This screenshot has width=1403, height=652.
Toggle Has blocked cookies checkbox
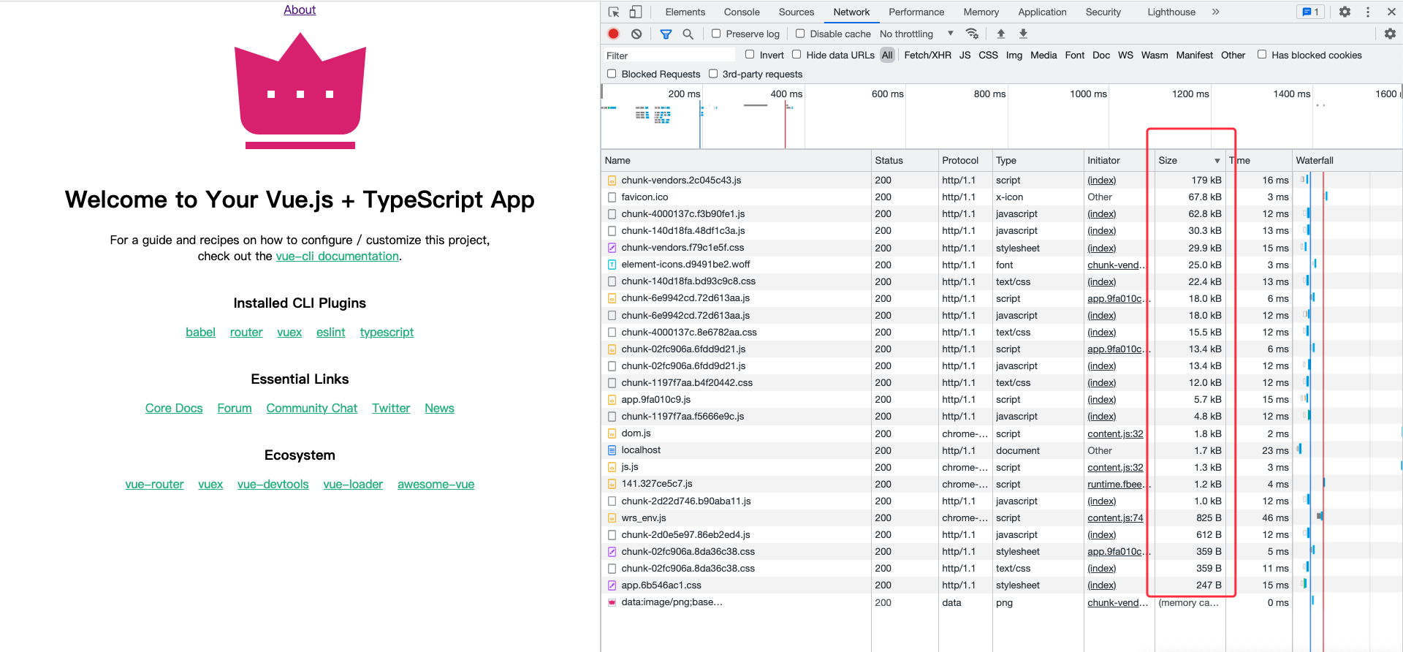click(1262, 55)
